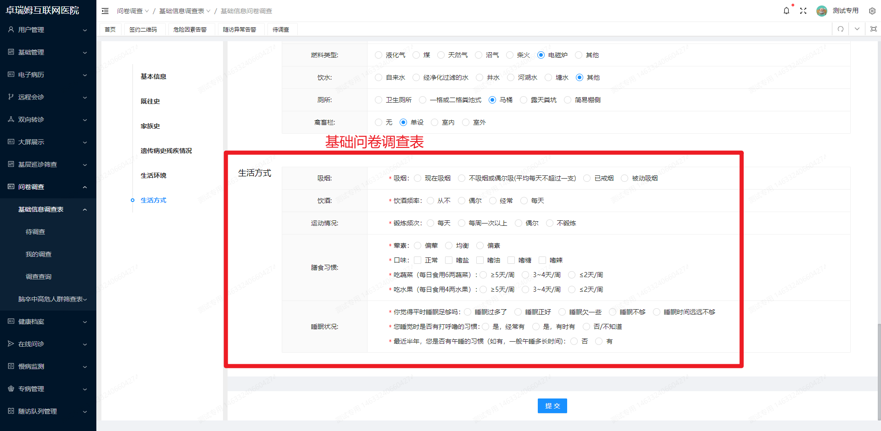The width and height of the screenshot is (881, 431).
Task: Click the 慢病监测 sidebar icon
Action: coord(11,366)
